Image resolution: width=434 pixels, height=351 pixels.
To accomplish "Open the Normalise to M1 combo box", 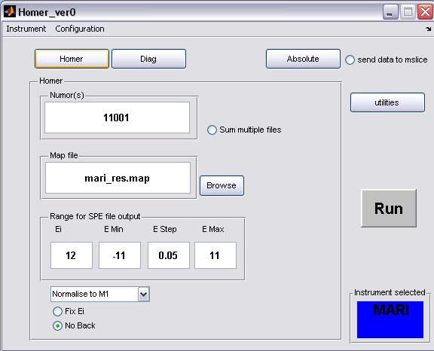I will [100, 295].
